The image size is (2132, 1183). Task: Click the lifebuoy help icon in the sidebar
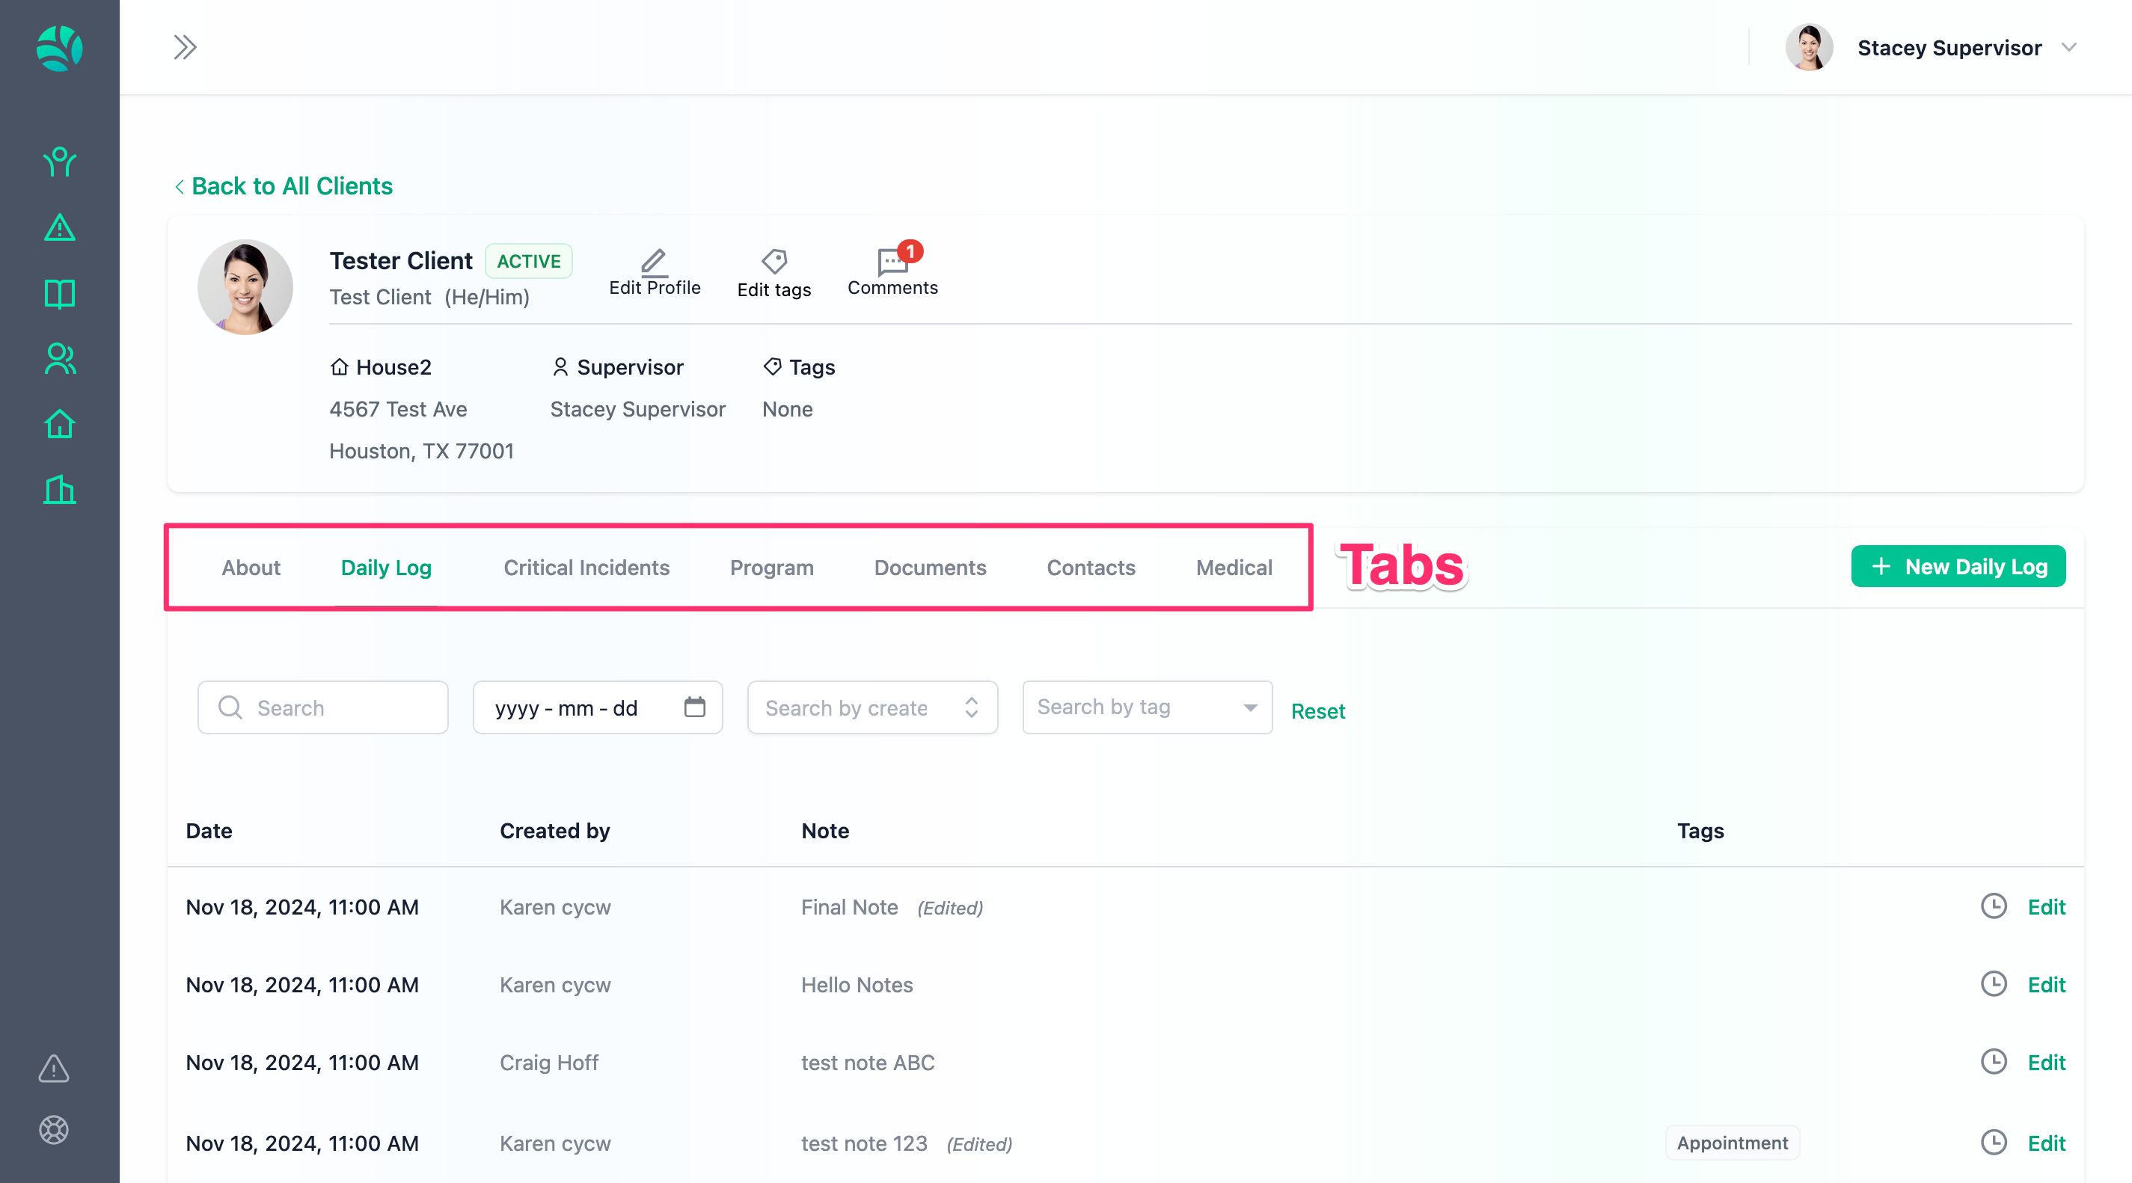tap(54, 1130)
